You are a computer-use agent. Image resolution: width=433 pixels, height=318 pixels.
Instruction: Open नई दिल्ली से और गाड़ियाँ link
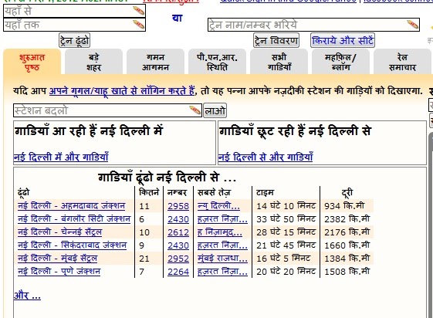[x=266, y=157]
